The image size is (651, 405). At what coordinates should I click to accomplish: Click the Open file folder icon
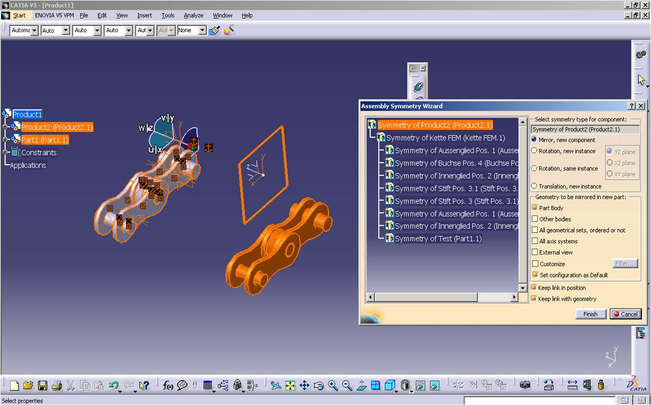28,386
